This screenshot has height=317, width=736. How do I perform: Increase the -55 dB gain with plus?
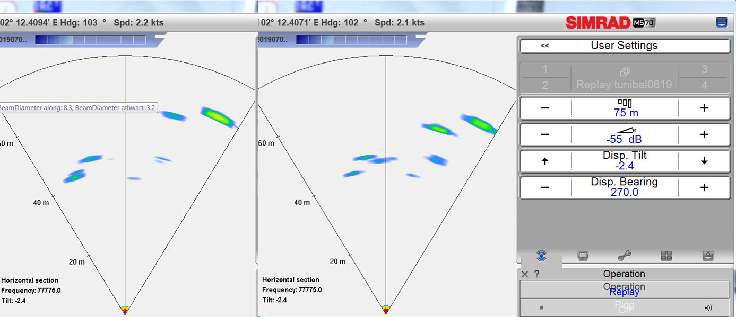click(704, 134)
